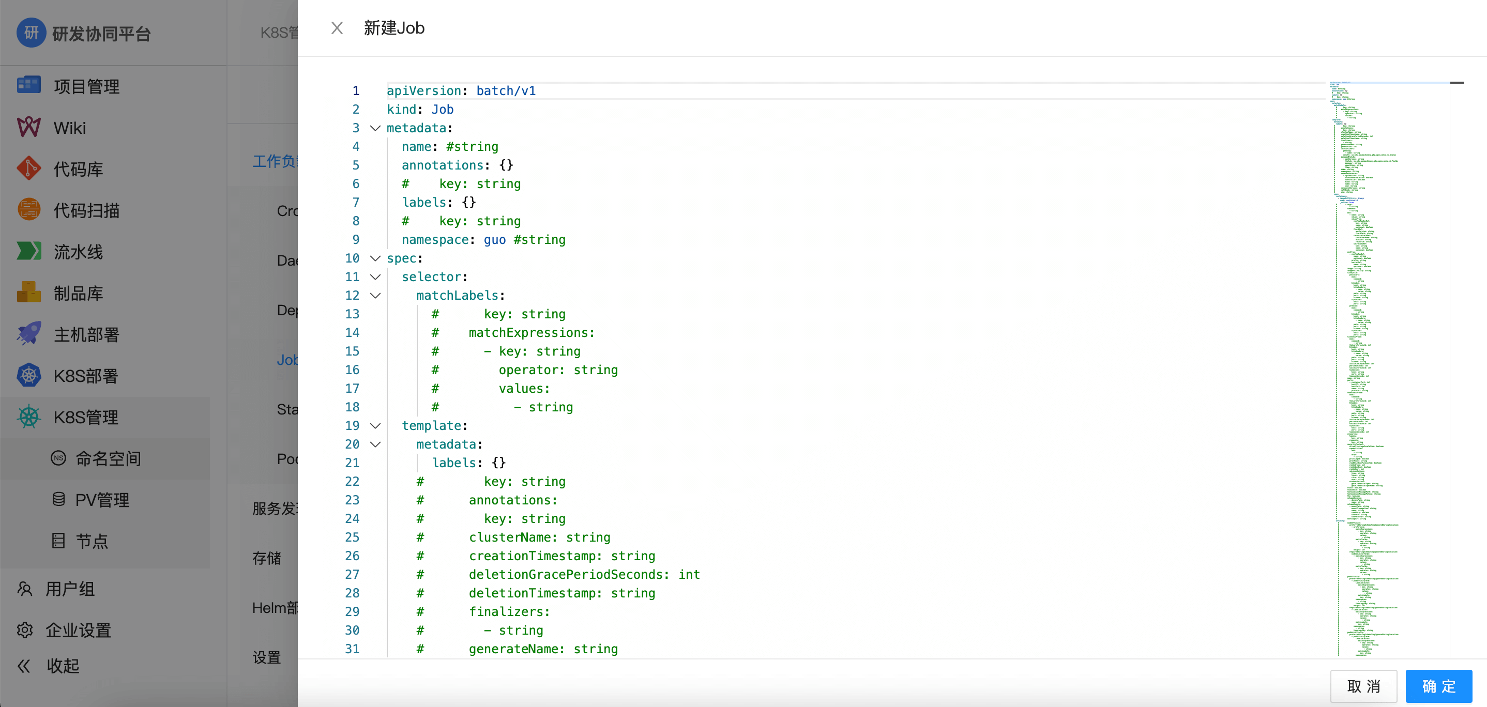The width and height of the screenshot is (1487, 707).
Task: Select the host deployment rocket icon
Action: (28, 334)
